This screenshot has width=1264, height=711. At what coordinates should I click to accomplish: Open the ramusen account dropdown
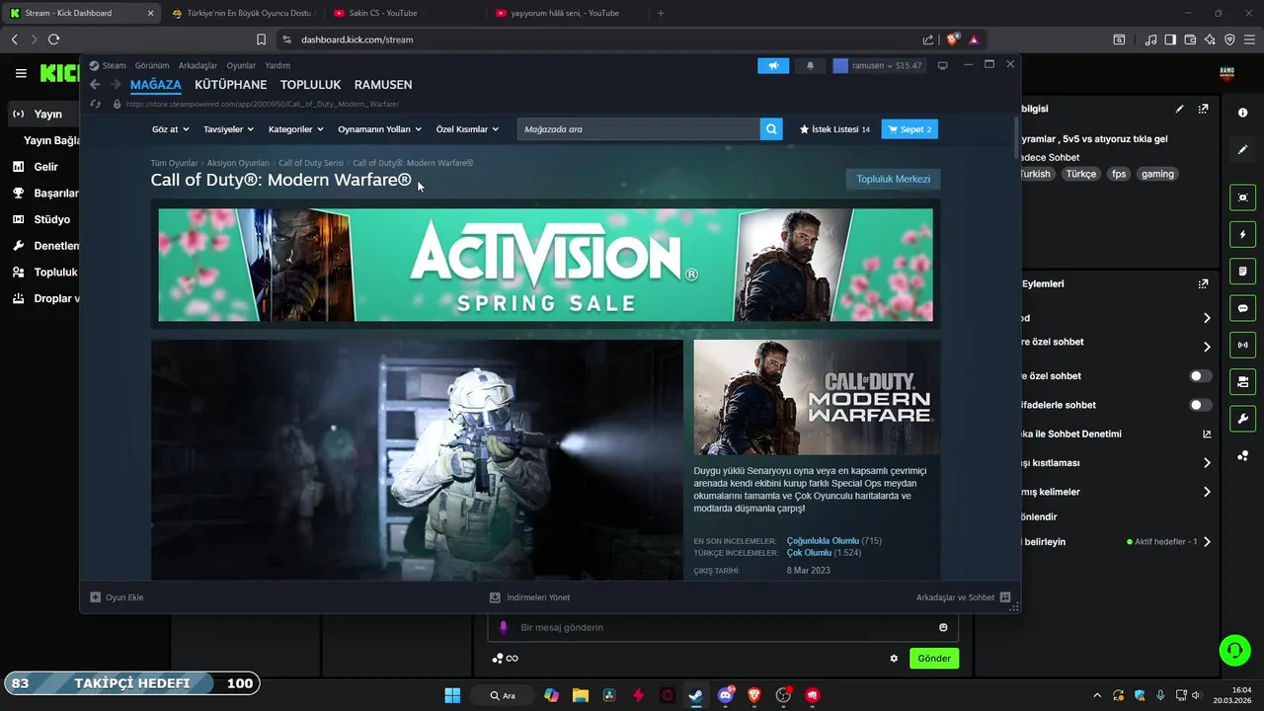pyautogui.click(x=878, y=65)
